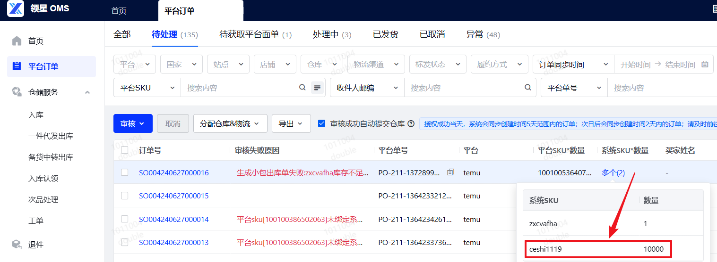Screen dimensions: 717x262
Task: Open the 待获取平台面单 (1) tab
Action: 256,34
